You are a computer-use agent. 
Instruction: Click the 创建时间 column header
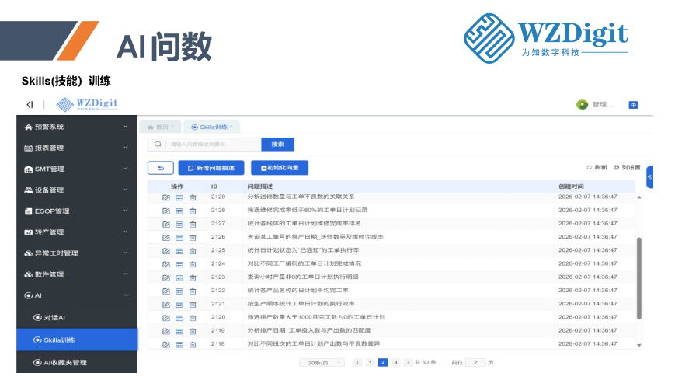pos(571,187)
